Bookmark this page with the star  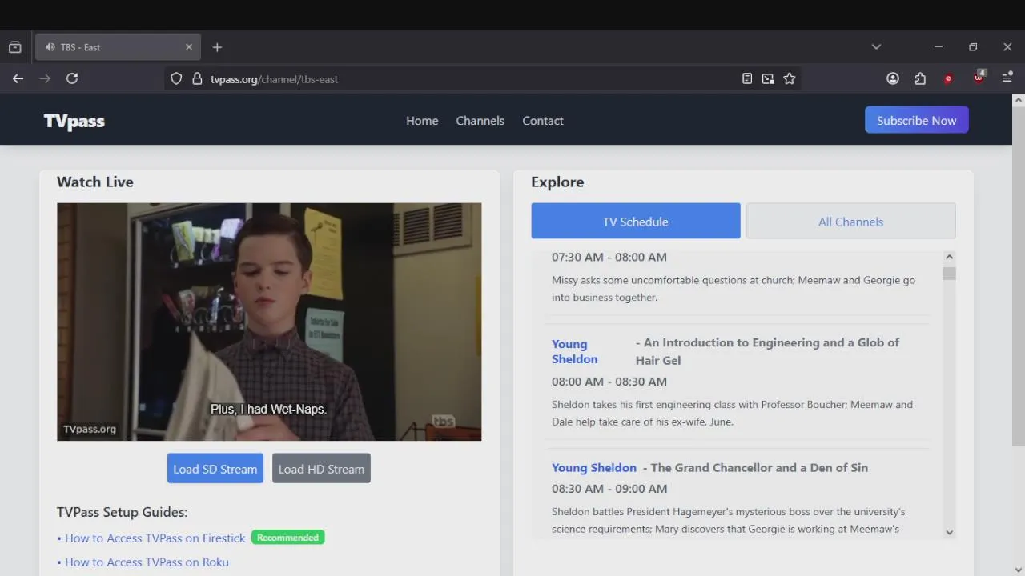[x=790, y=78]
